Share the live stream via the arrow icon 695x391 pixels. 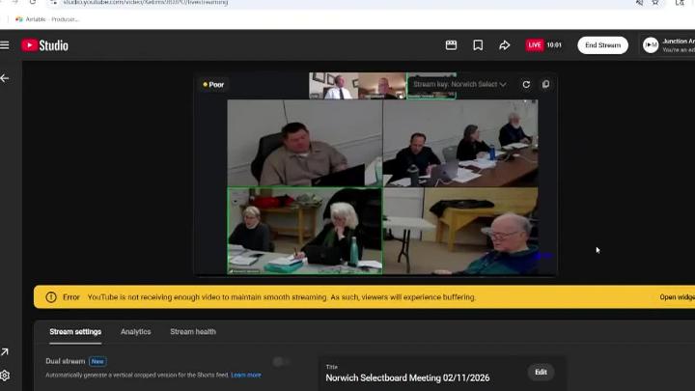504,45
